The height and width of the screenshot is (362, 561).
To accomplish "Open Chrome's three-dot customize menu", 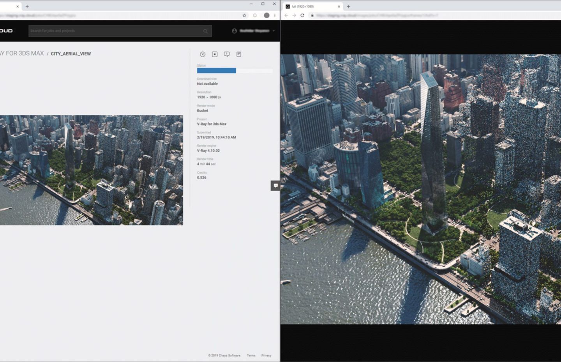I will (x=275, y=16).
